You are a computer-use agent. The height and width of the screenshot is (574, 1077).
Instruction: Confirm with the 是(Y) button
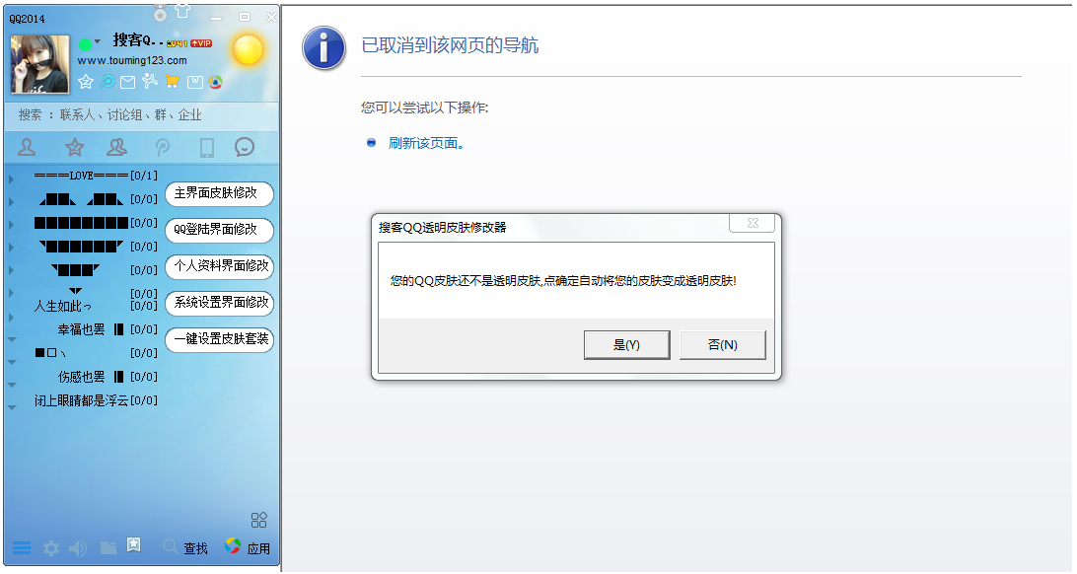click(x=627, y=344)
